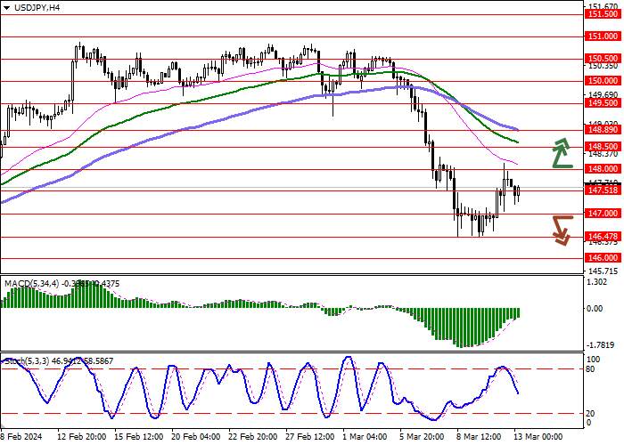Select the 146.478 red price level label
Viewport: 624px width, 445px height.
click(x=603, y=237)
